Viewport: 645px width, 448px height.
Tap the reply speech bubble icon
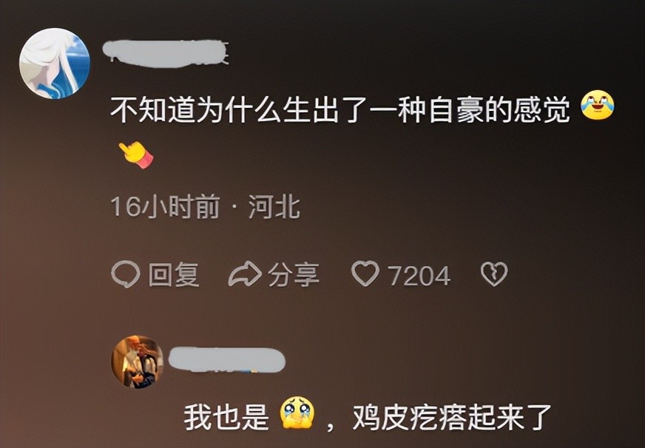126,274
